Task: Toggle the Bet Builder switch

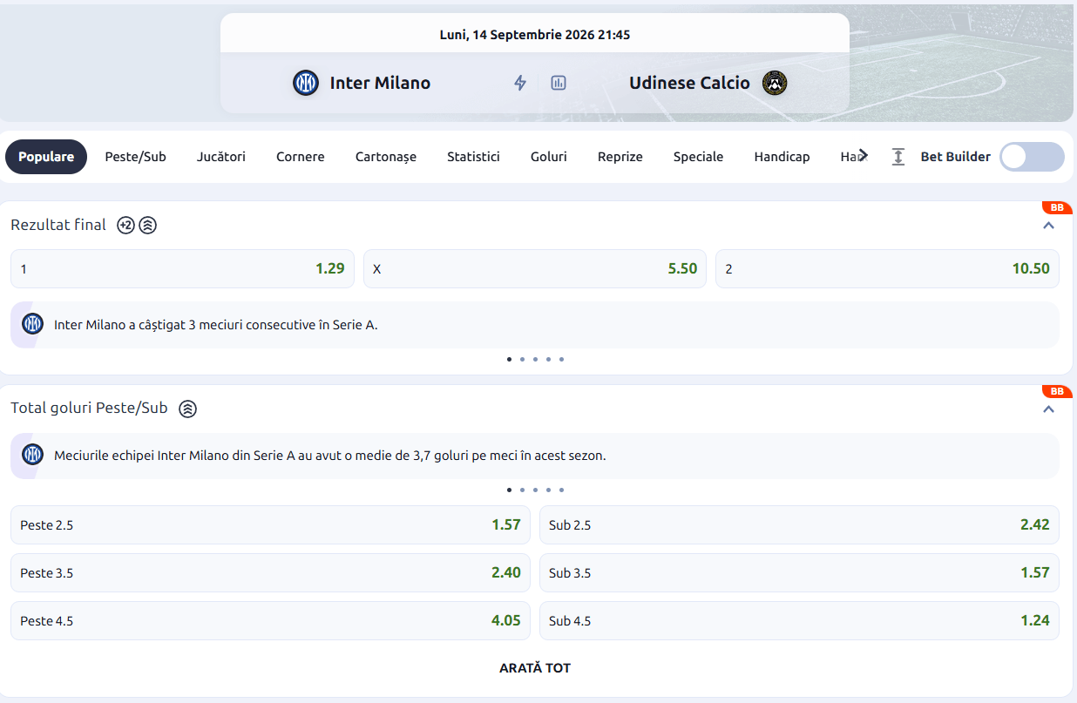Action: pos(1032,157)
